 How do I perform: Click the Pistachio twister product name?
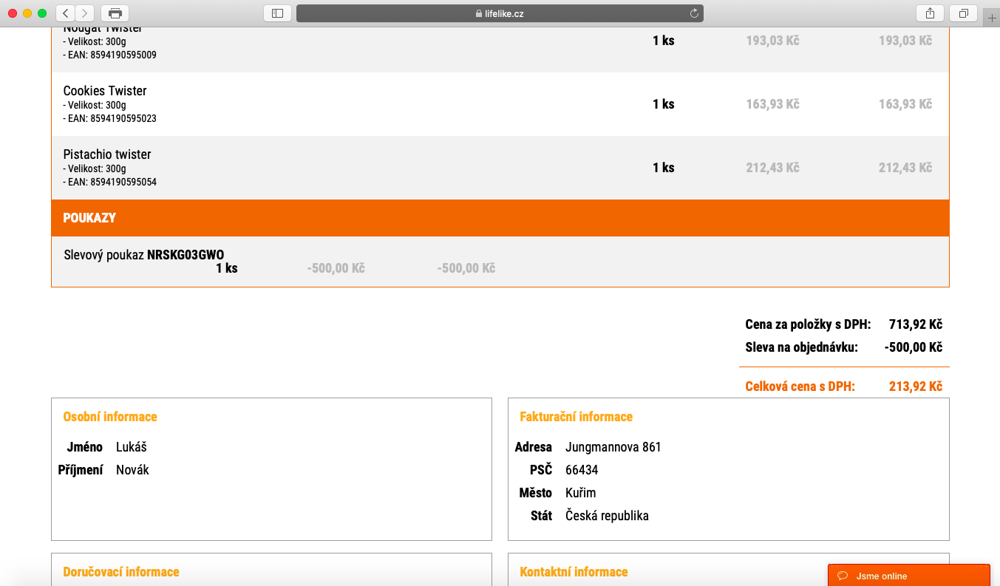[x=107, y=154]
